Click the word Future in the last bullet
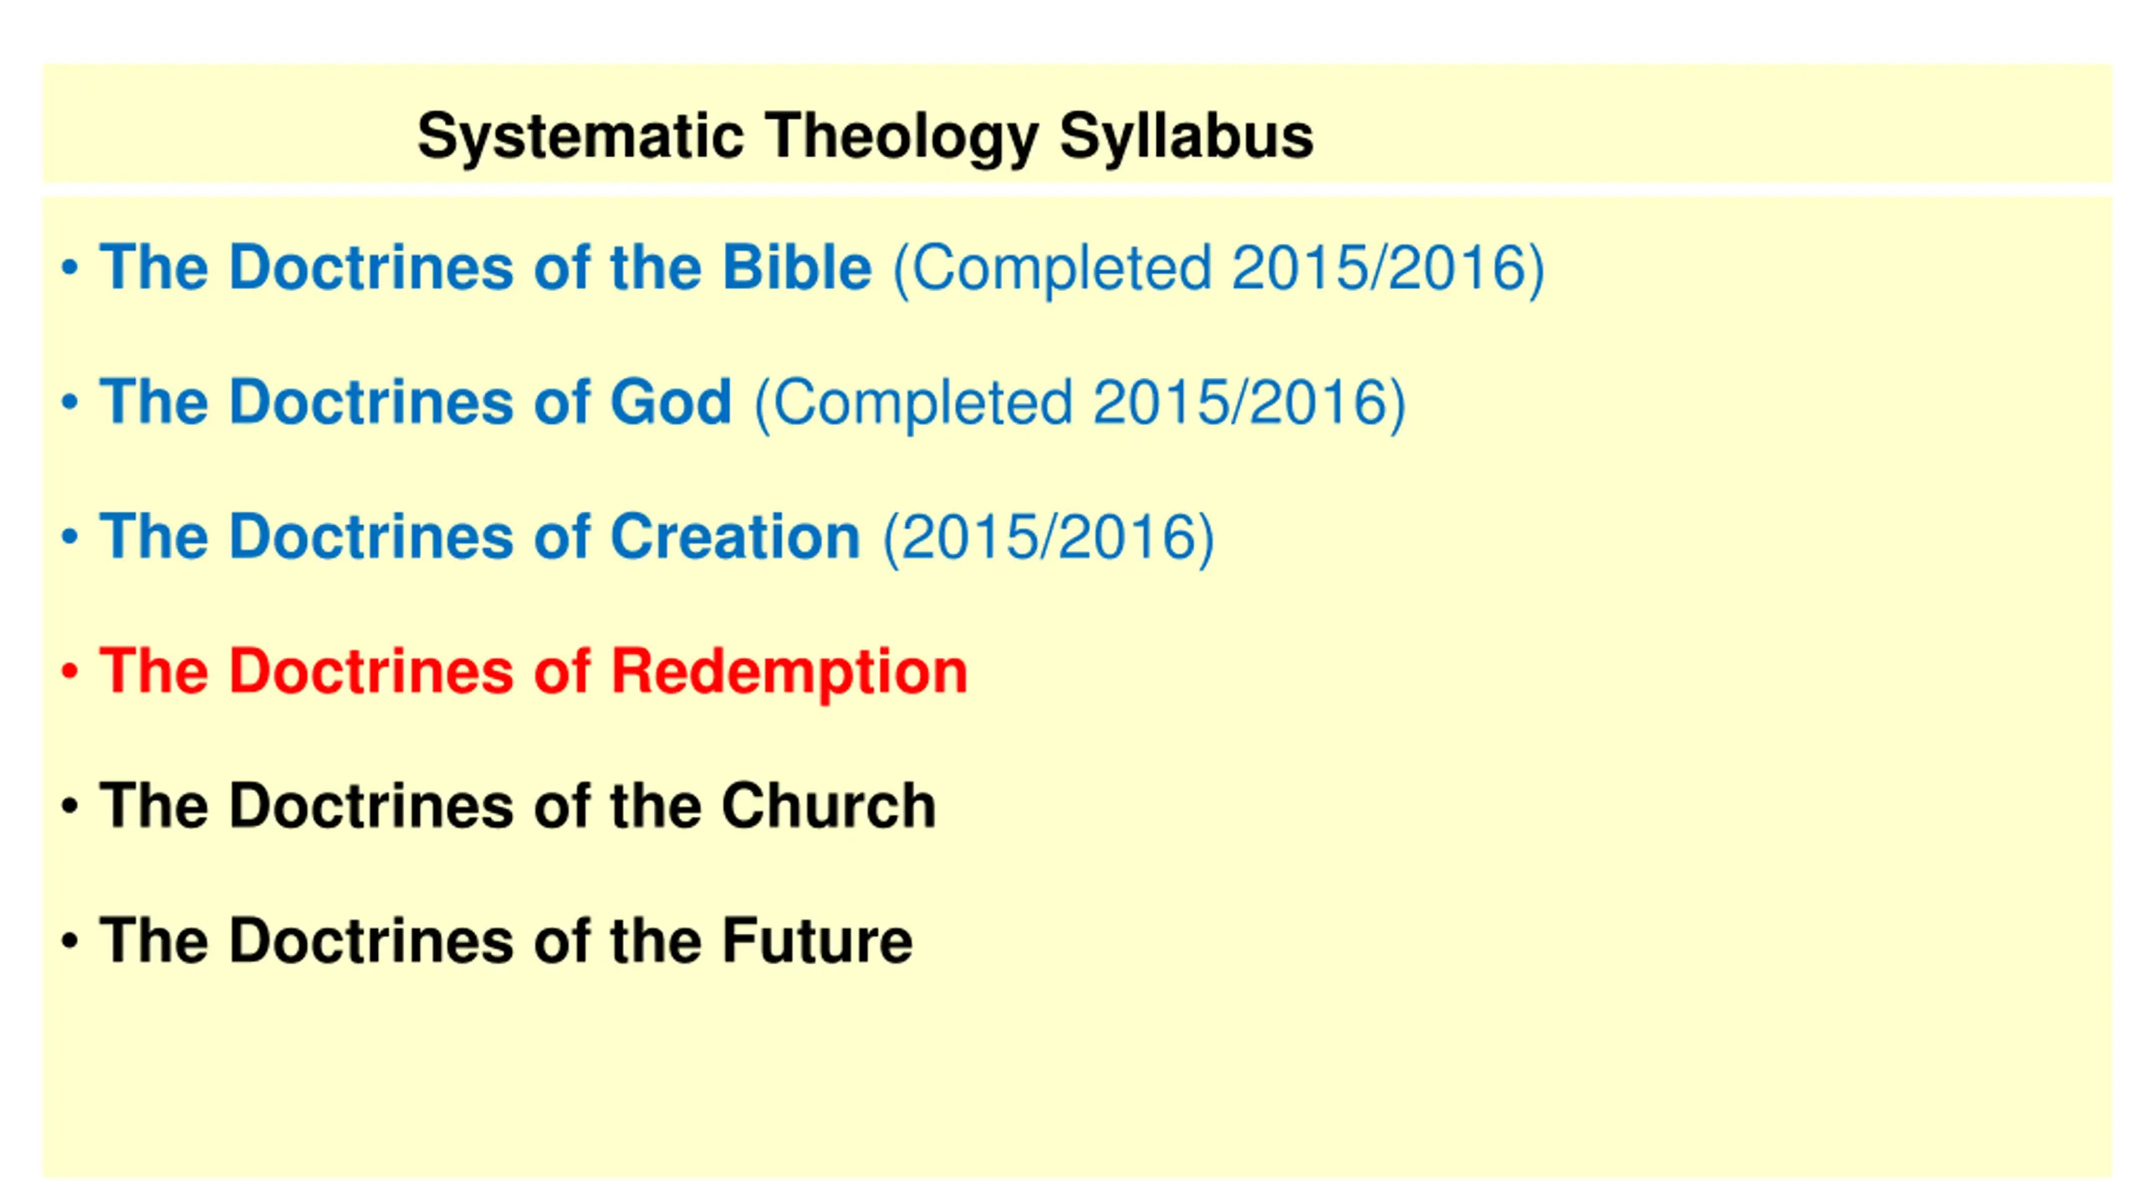2141x1204 pixels. pos(817,941)
